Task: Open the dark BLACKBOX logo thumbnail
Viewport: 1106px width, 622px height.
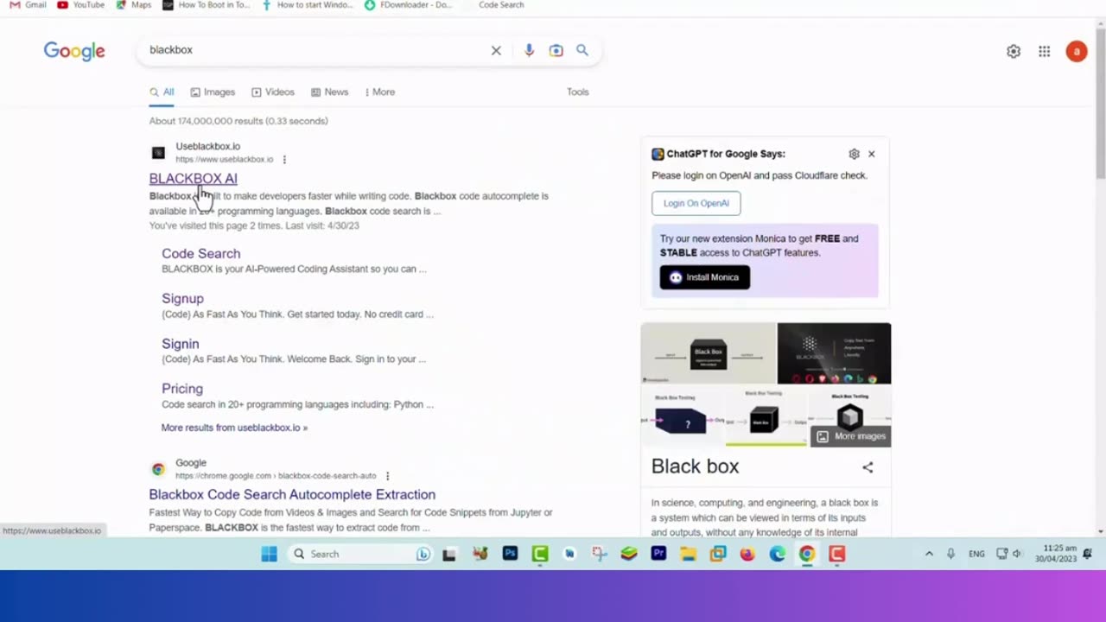Action: [x=834, y=353]
